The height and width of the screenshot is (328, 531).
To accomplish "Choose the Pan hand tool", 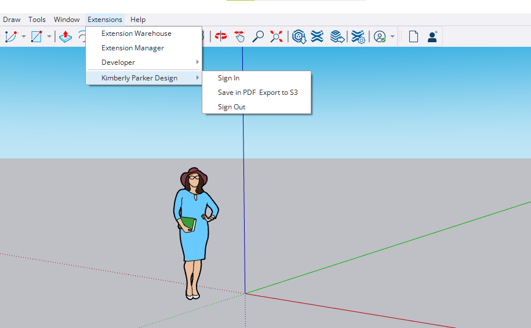I will pyautogui.click(x=239, y=36).
